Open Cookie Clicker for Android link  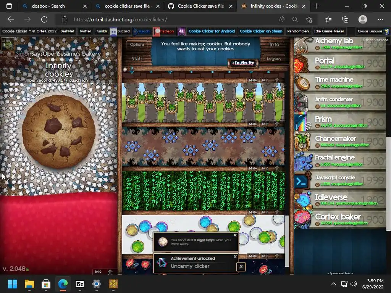pyautogui.click(x=212, y=31)
